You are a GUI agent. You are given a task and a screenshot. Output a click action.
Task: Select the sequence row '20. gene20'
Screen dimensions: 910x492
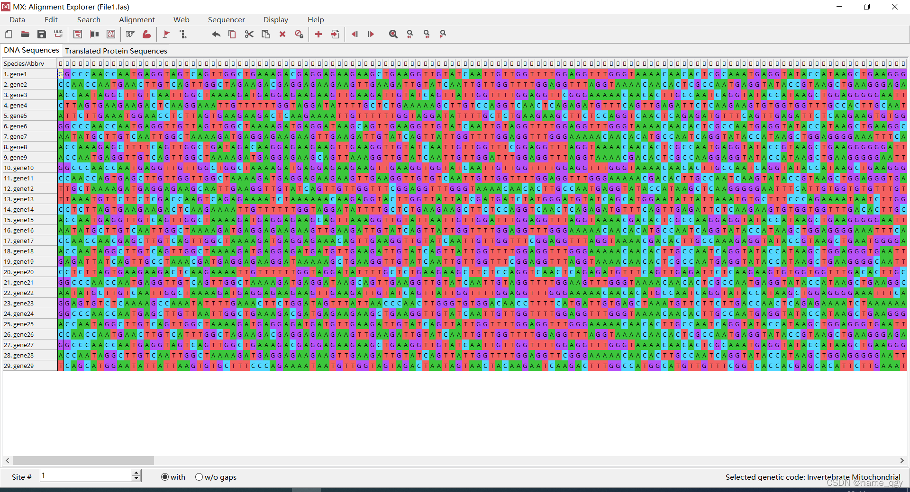(x=29, y=272)
